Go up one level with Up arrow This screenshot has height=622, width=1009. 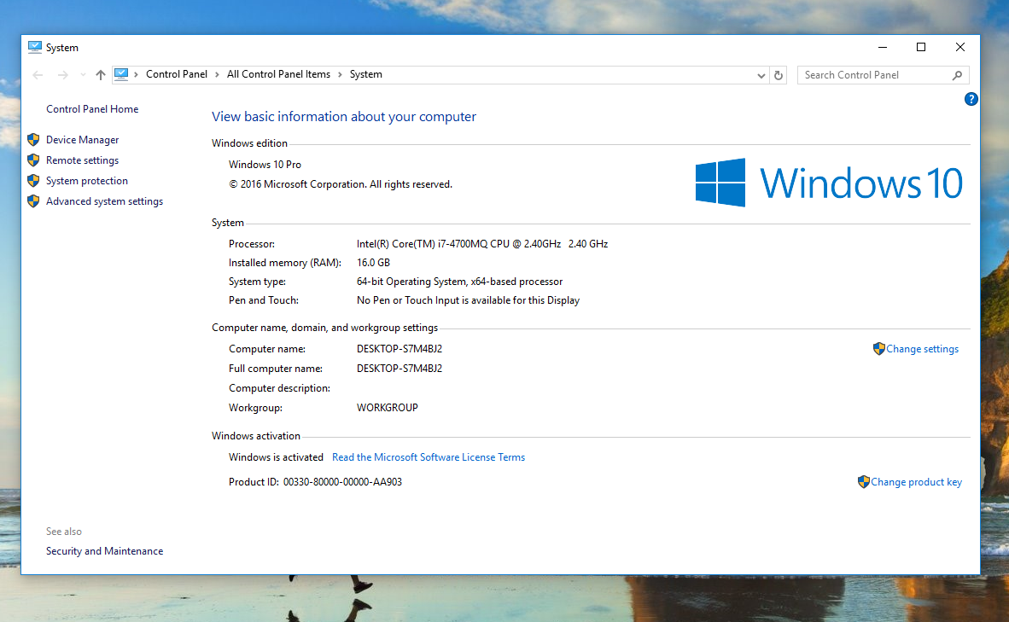pyautogui.click(x=101, y=75)
